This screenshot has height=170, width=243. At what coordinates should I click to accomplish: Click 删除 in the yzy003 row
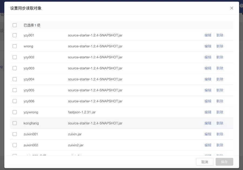click(220, 68)
